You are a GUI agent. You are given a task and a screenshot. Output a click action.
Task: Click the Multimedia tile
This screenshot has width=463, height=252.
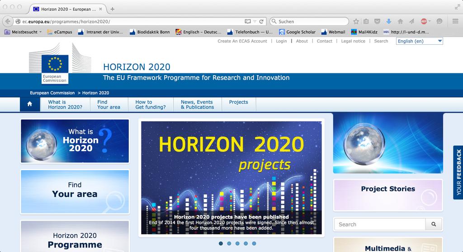click(x=388, y=245)
